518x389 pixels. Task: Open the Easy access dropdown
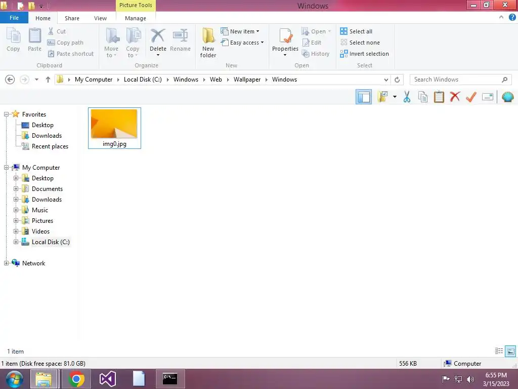point(242,43)
